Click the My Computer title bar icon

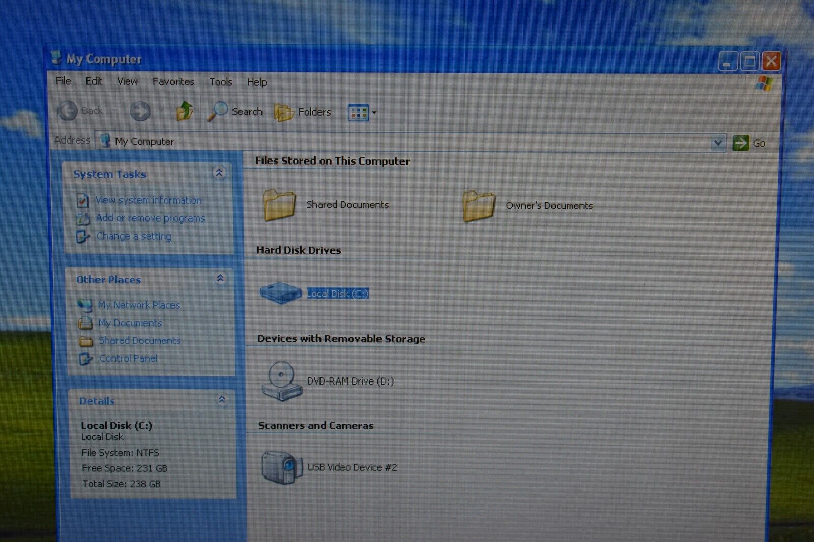[x=57, y=58]
